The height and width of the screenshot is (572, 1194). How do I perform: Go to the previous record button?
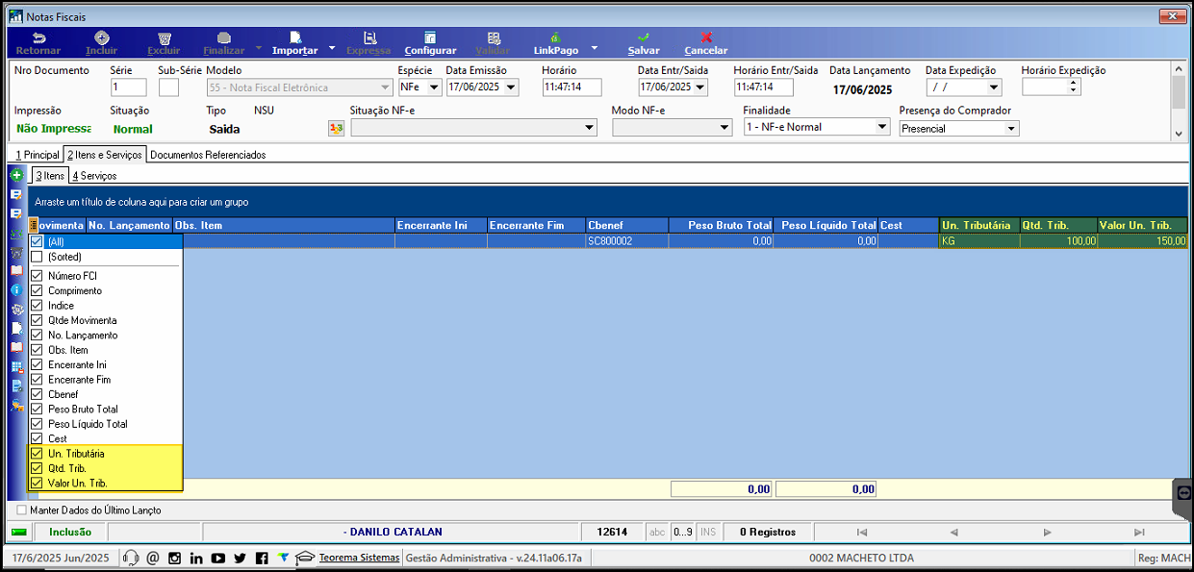(x=953, y=532)
